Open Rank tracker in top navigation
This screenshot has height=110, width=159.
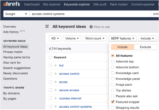click(119, 4)
